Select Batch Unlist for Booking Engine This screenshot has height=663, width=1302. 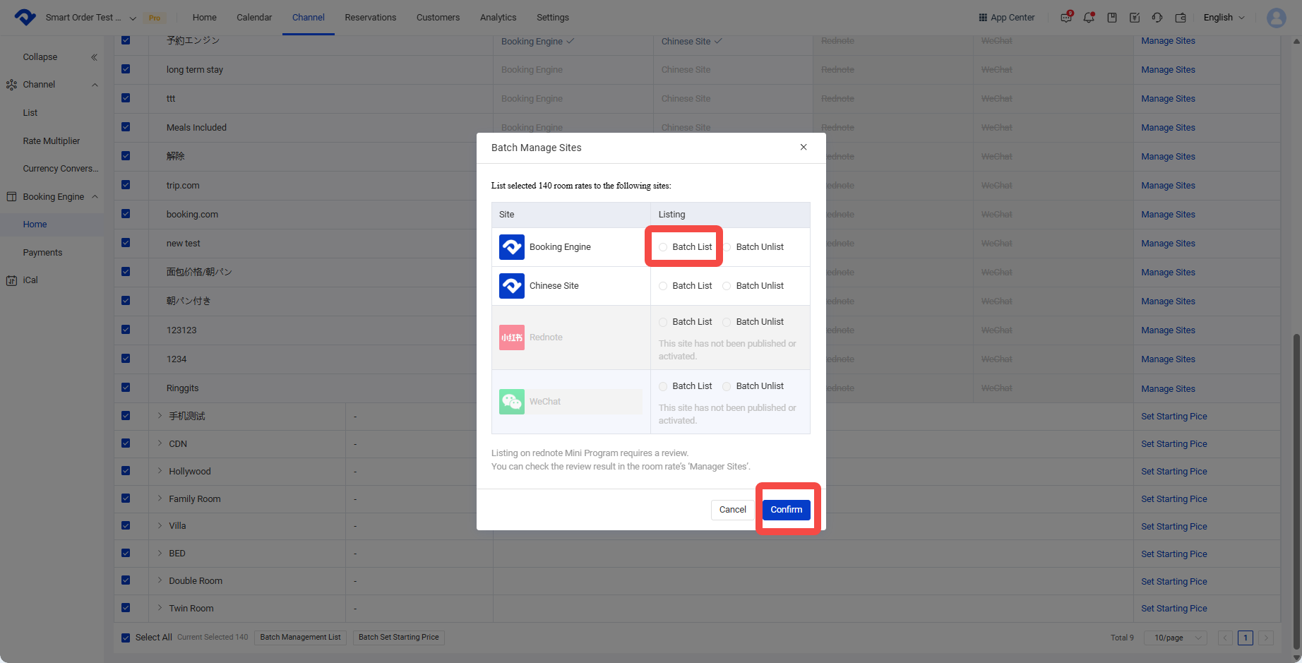click(727, 247)
